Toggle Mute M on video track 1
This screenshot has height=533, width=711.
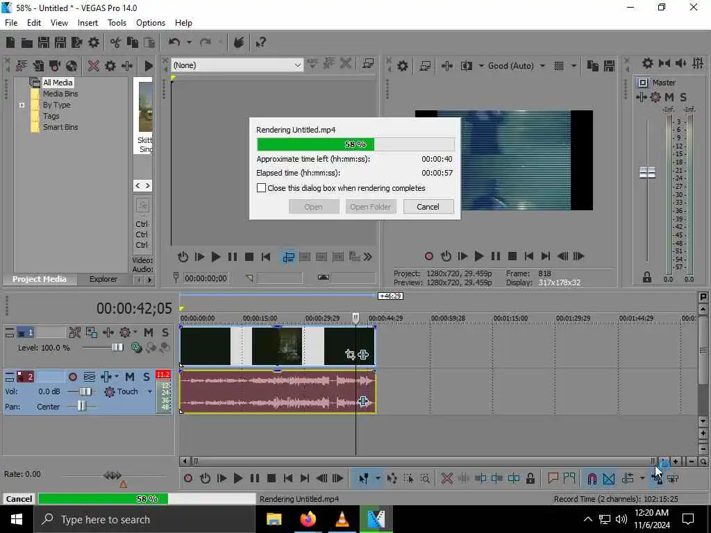[x=149, y=332]
